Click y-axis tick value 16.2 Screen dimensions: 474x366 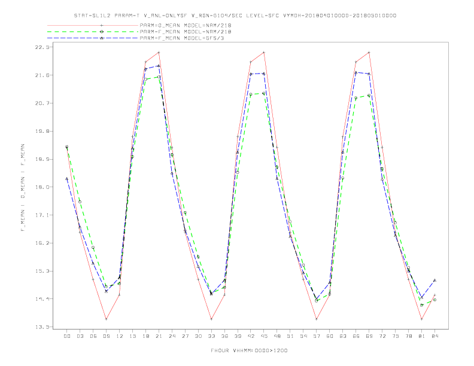click(42, 243)
